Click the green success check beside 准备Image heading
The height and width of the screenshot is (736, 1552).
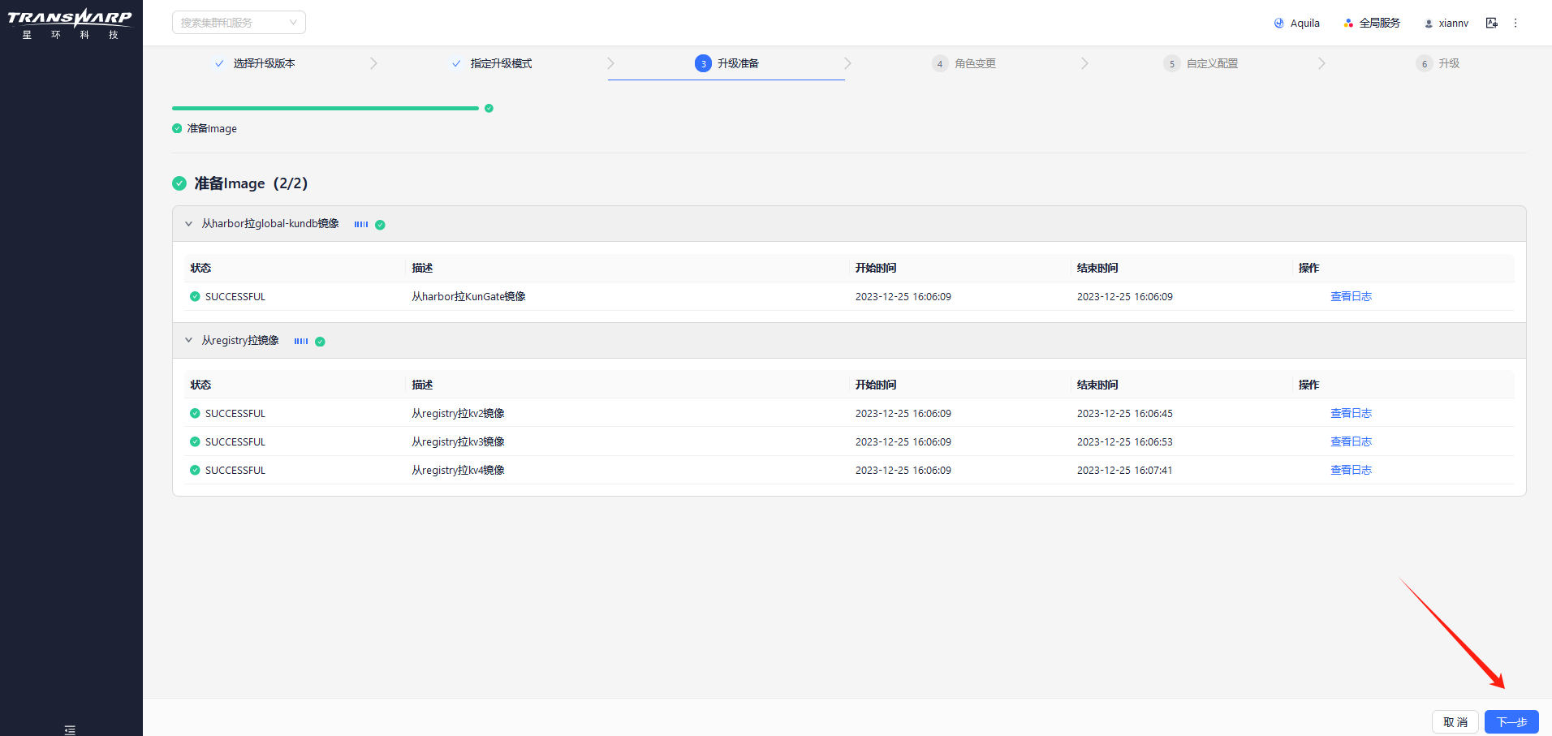tap(179, 183)
